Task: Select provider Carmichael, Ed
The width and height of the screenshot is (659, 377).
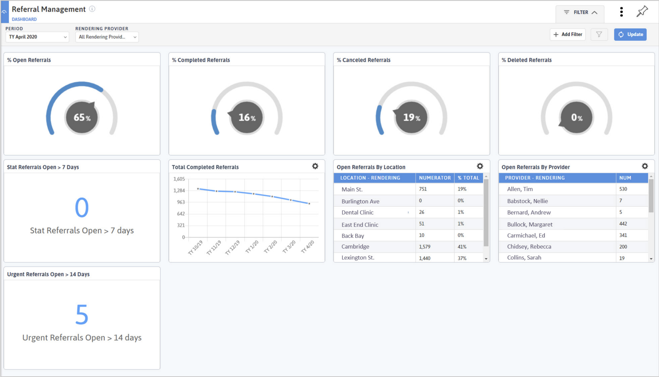Action: (x=574, y=235)
